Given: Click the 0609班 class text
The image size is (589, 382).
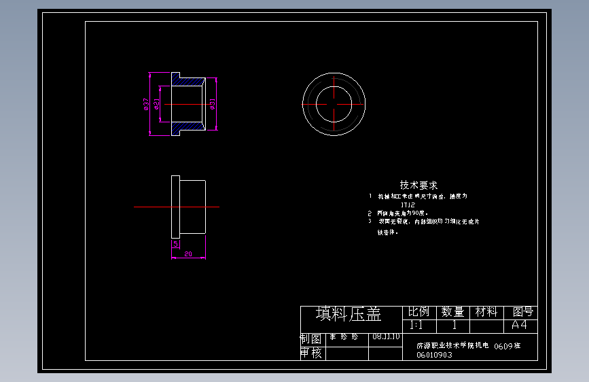Looking at the screenshot, I should (x=507, y=346).
